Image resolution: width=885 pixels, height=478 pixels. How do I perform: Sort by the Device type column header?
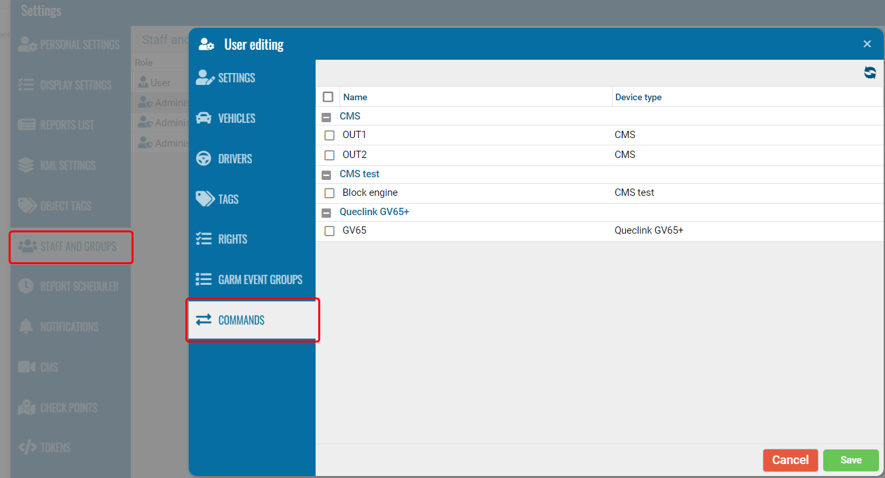[639, 97]
